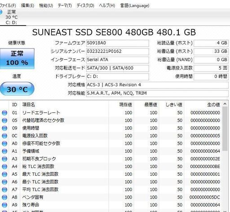Click the SATA/300 | SATA/600 transfer mode field
This screenshot has width=230, height=212.
tap(118, 68)
